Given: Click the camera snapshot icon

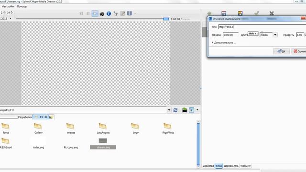Looking at the screenshot, I should (102, 14).
